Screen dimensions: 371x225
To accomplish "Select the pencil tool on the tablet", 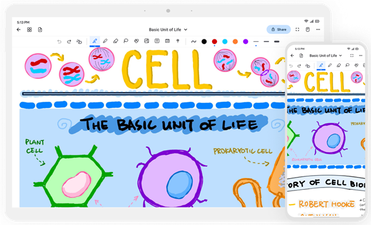I will coord(105,41).
